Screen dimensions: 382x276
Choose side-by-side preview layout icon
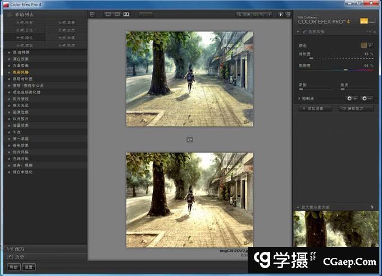pyautogui.click(x=126, y=14)
